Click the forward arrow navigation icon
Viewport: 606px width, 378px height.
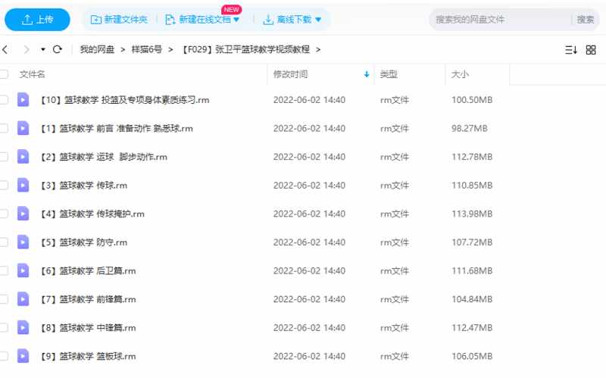[x=27, y=49]
